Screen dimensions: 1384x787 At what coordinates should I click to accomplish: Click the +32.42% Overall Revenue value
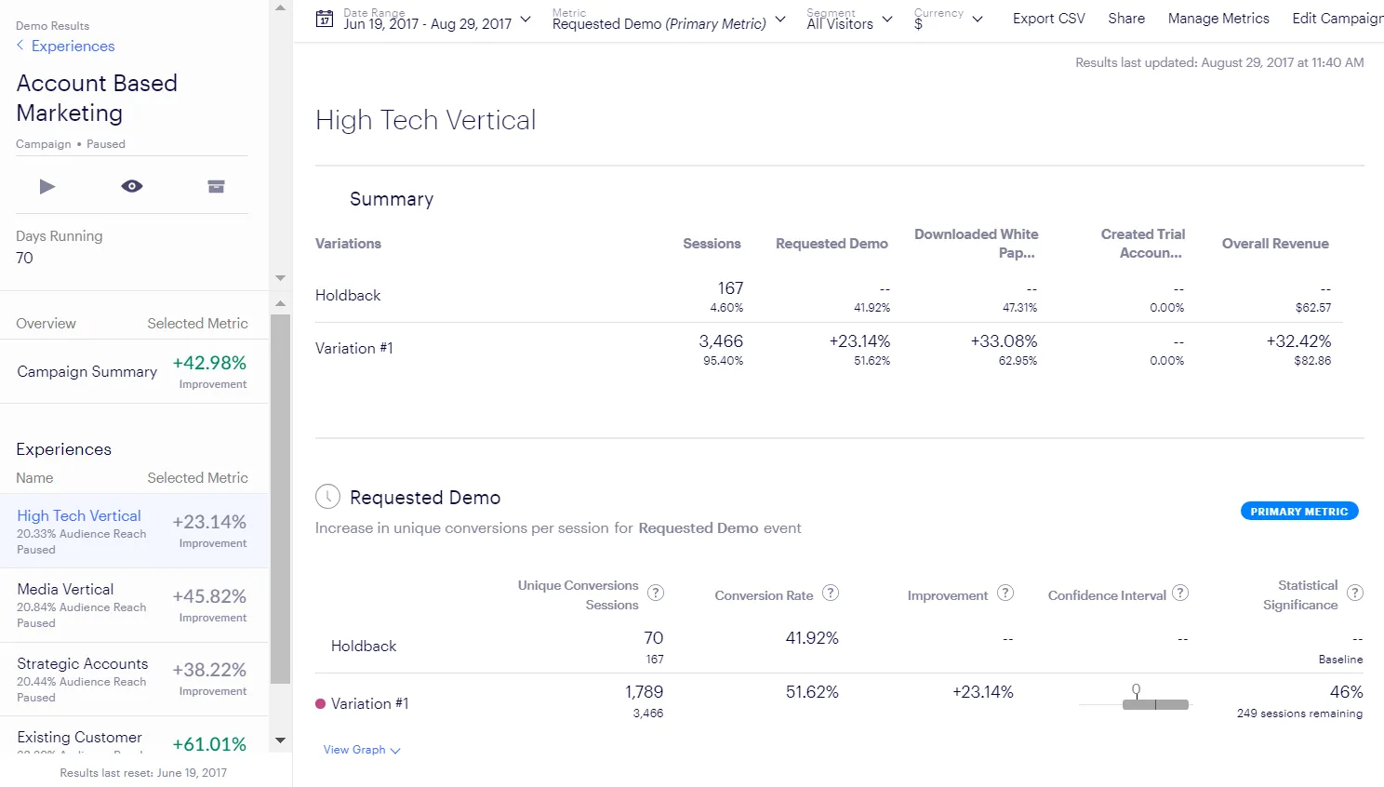(1298, 341)
